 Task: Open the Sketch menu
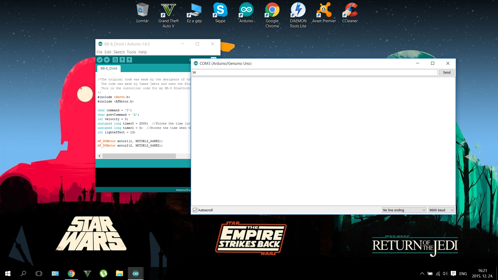(x=119, y=52)
